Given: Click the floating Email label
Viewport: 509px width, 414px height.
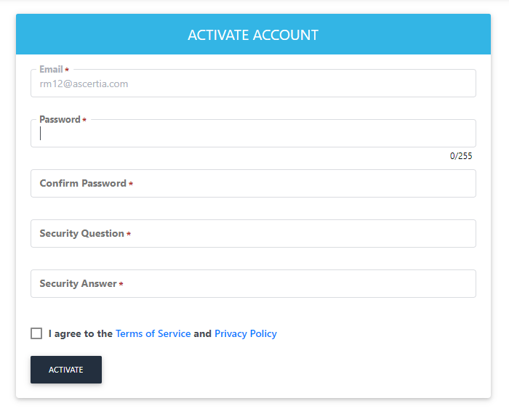Looking at the screenshot, I should [x=51, y=70].
